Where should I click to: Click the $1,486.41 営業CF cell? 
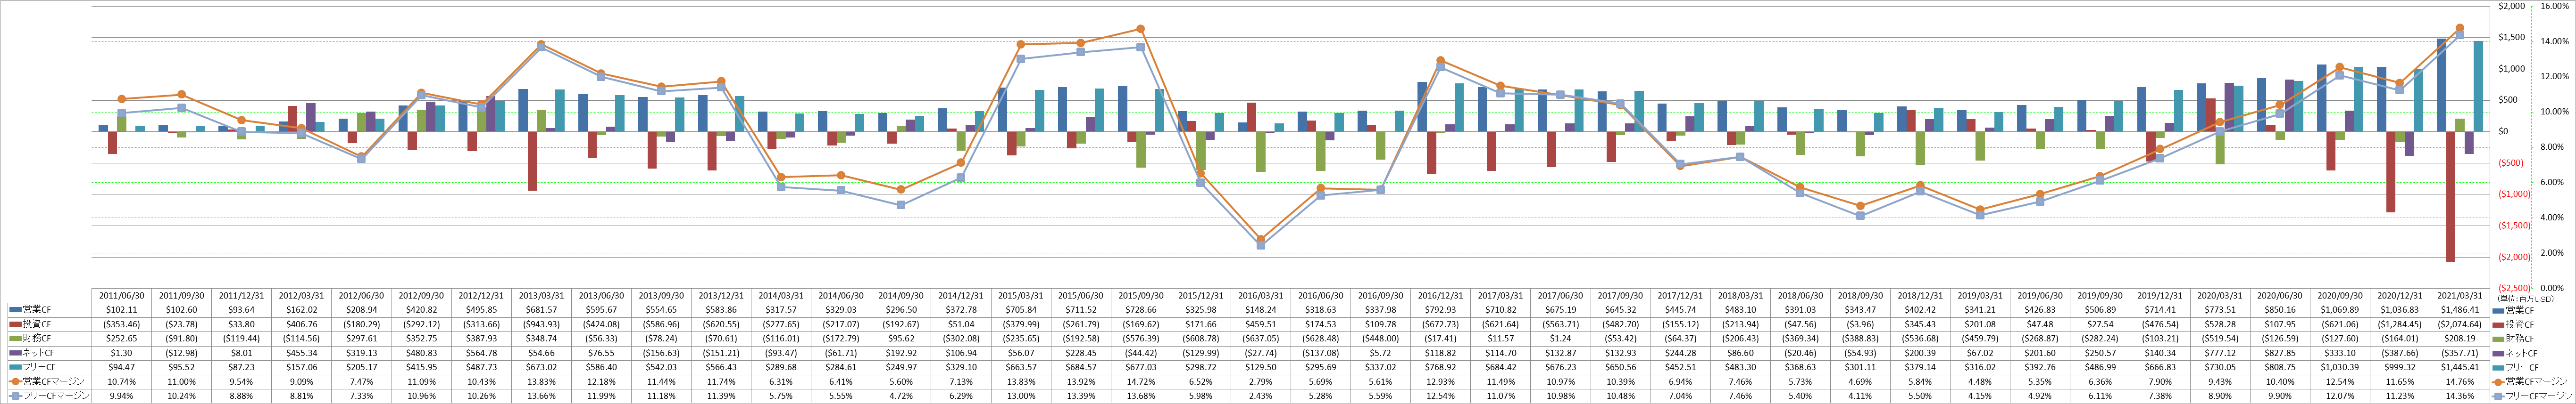[2461, 310]
